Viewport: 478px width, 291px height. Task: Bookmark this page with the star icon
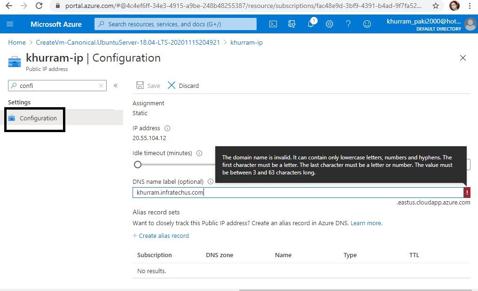tap(436, 6)
